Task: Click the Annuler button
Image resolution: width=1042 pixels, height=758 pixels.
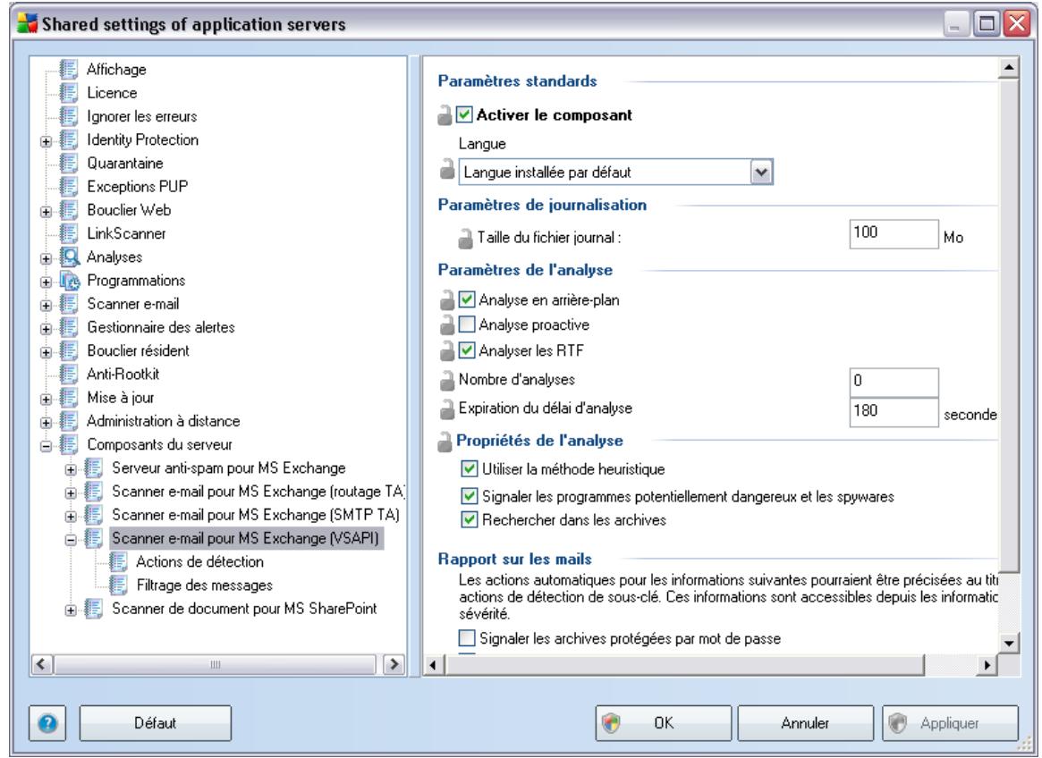Action: pos(805,723)
